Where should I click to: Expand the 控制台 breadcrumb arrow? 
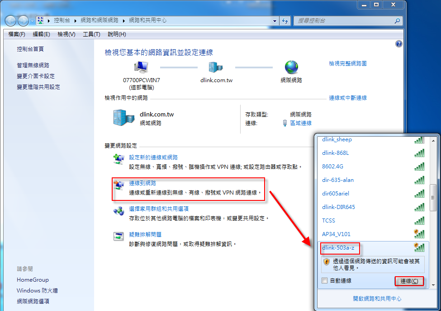click(77, 21)
